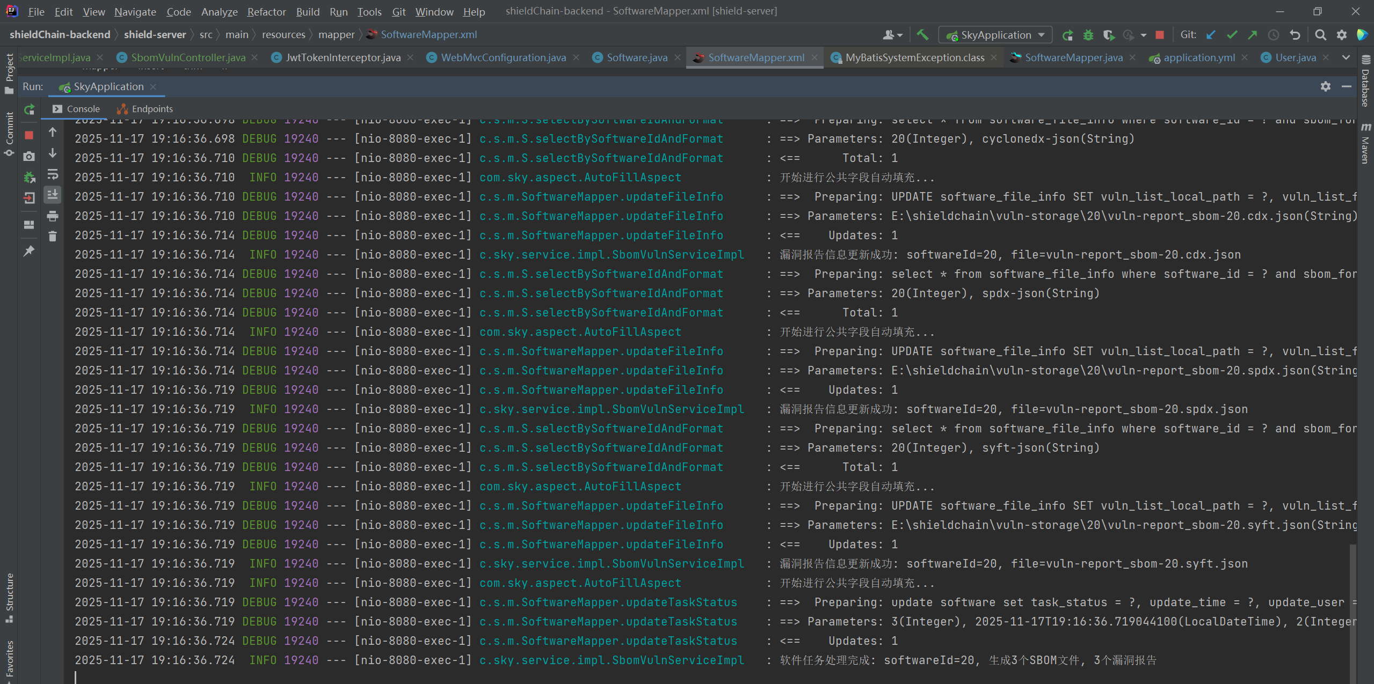Image resolution: width=1374 pixels, height=684 pixels.
Task: Click the build project hammer icon
Action: (922, 35)
